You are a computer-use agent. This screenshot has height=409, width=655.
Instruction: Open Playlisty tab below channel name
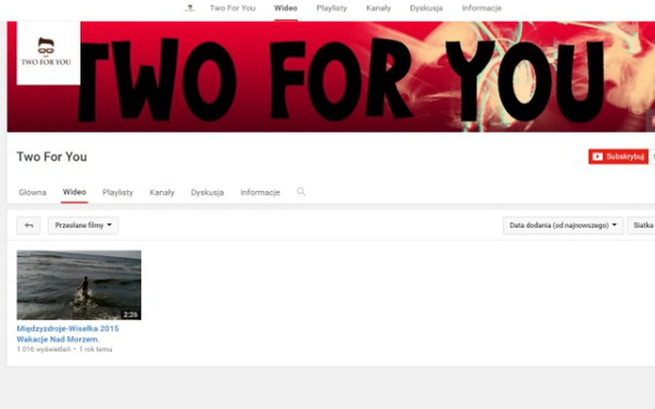pyautogui.click(x=118, y=193)
